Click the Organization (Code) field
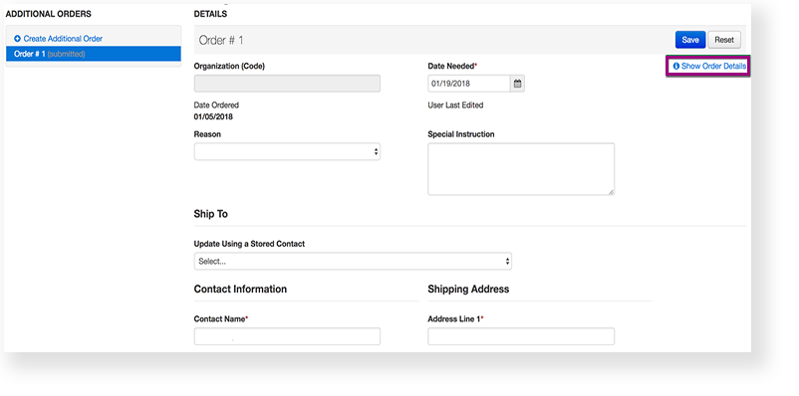799x396 pixels. [x=287, y=84]
